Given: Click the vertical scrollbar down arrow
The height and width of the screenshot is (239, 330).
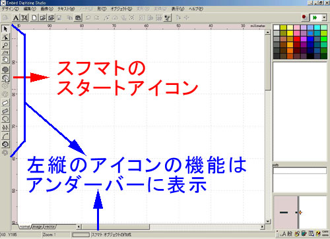Looking at the screenshot, I should [268, 221].
